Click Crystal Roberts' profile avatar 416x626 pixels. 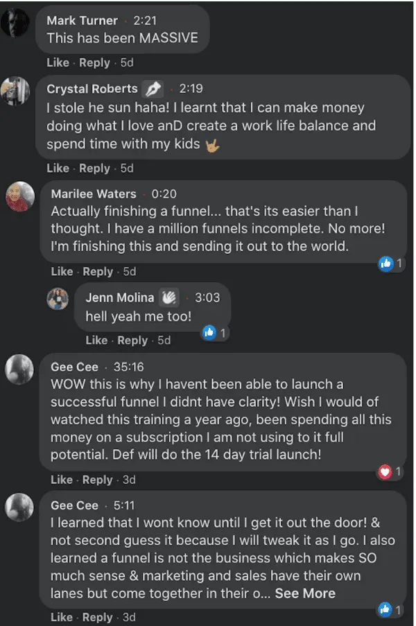click(x=15, y=90)
